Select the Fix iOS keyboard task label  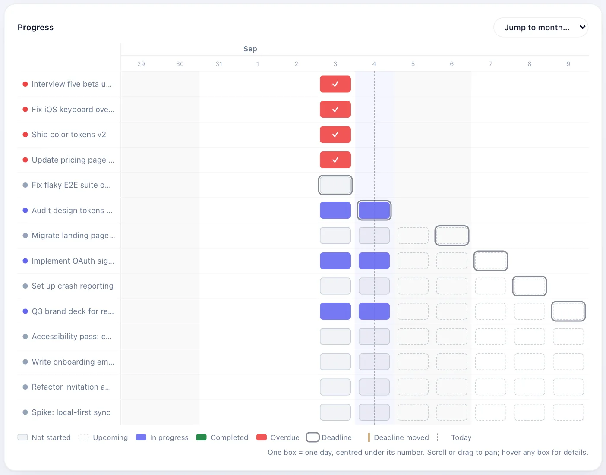point(73,110)
